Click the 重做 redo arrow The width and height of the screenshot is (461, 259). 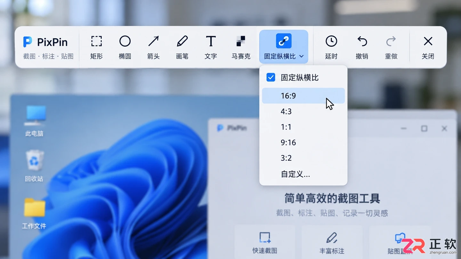[x=391, y=47]
